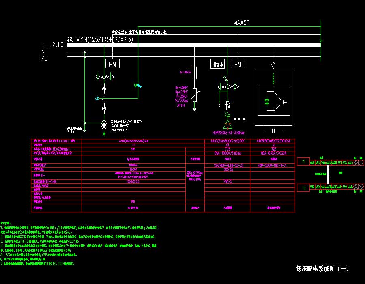The height and width of the screenshot is (284, 365).
Task: Click the green inductor coil symbol
Action: [274, 79]
